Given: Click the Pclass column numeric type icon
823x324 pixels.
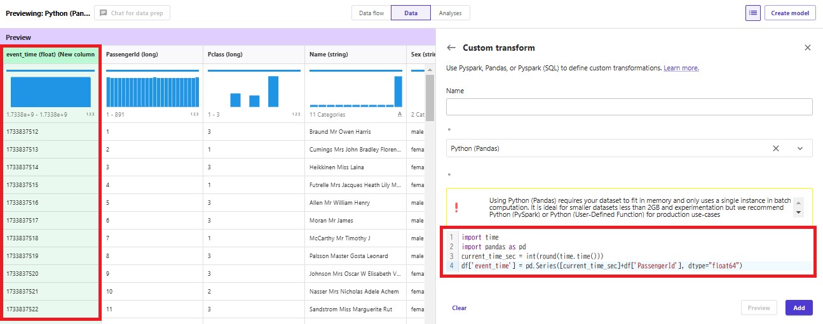Looking at the screenshot, I should point(296,115).
